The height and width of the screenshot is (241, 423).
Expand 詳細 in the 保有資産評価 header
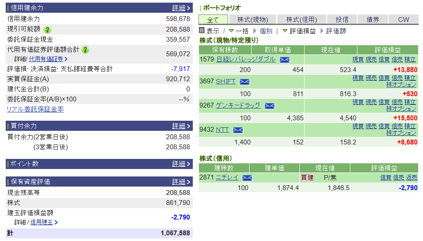click(181, 182)
